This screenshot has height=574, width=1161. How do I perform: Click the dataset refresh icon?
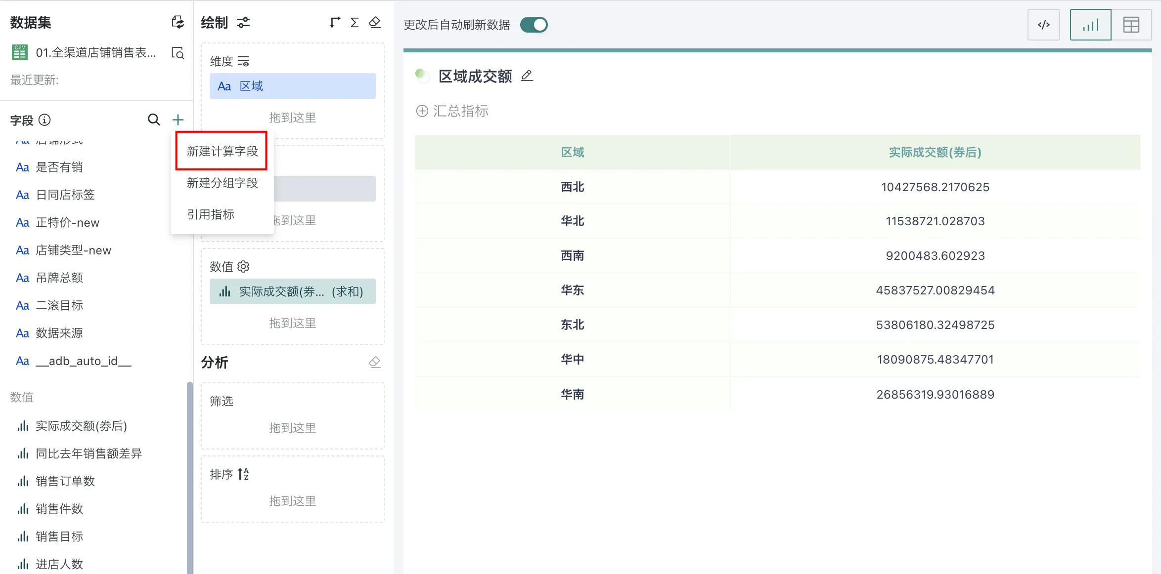pyautogui.click(x=178, y=22)
